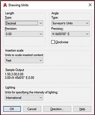Screen dimensions: 95x115
Task: Click the Cancel button
Action: [32, 109]
